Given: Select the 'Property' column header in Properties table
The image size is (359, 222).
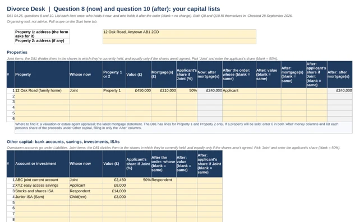Looking at the screenshot, I should click(42, 75).
